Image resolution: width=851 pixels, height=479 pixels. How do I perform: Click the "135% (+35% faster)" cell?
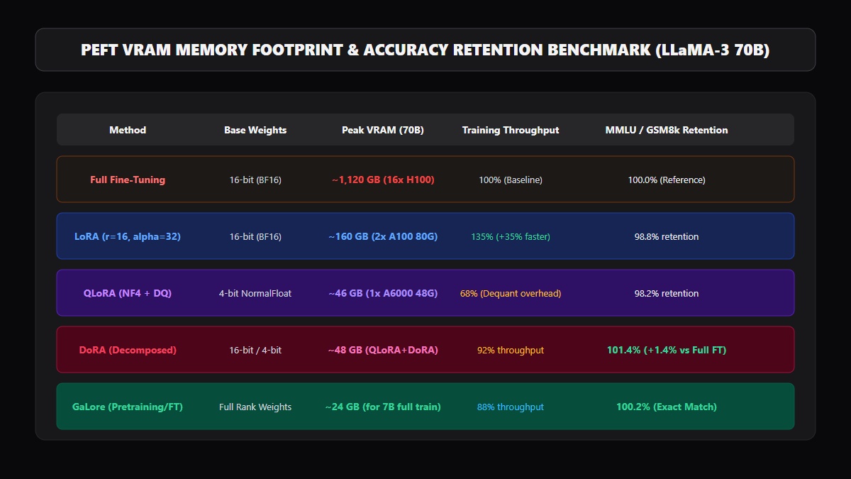click(511, 237)
